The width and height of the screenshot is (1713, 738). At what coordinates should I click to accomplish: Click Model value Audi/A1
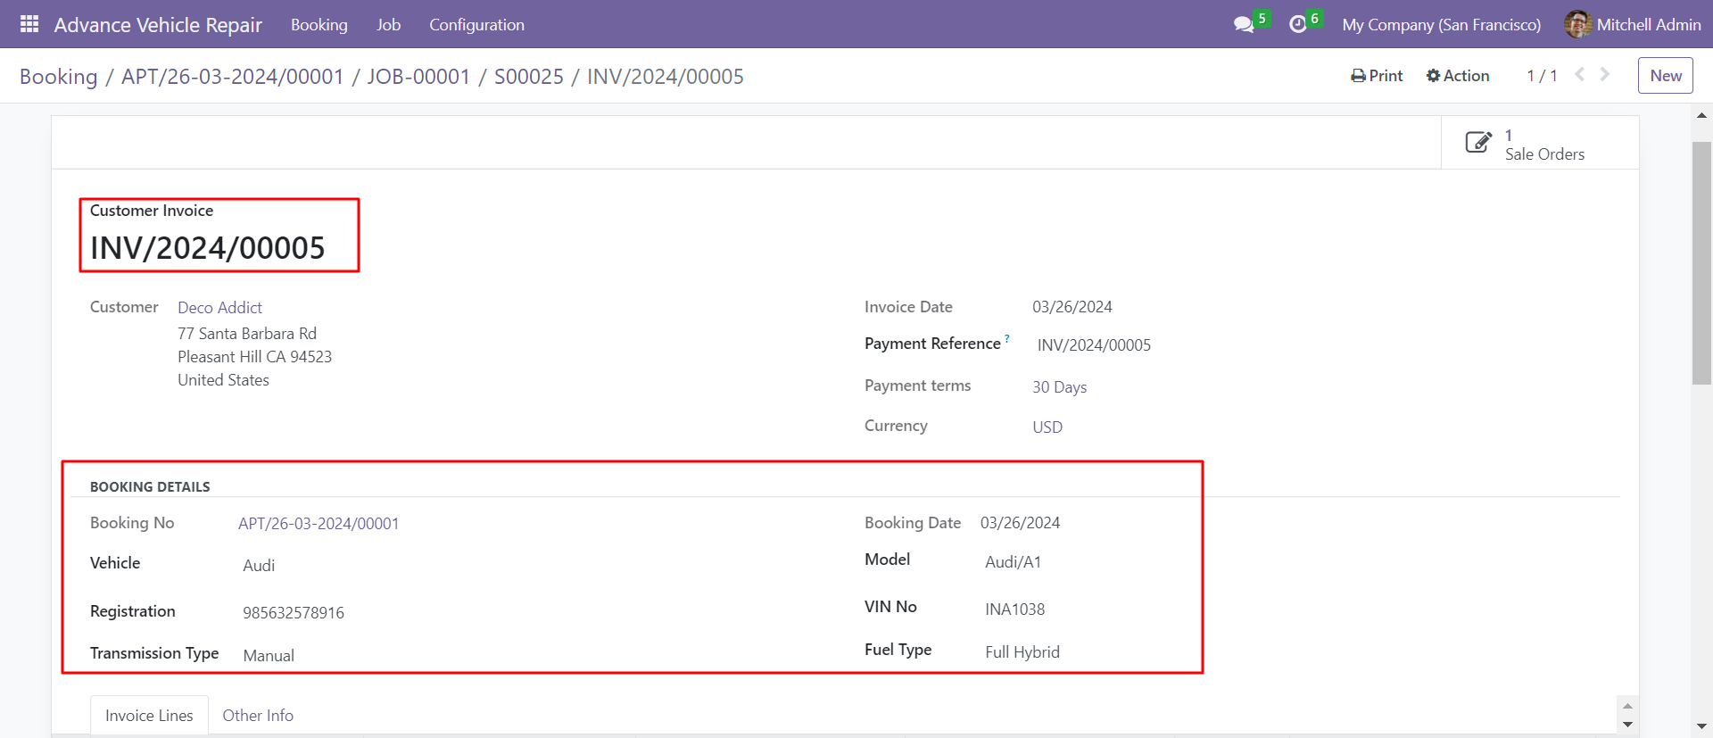point(1013,562)
